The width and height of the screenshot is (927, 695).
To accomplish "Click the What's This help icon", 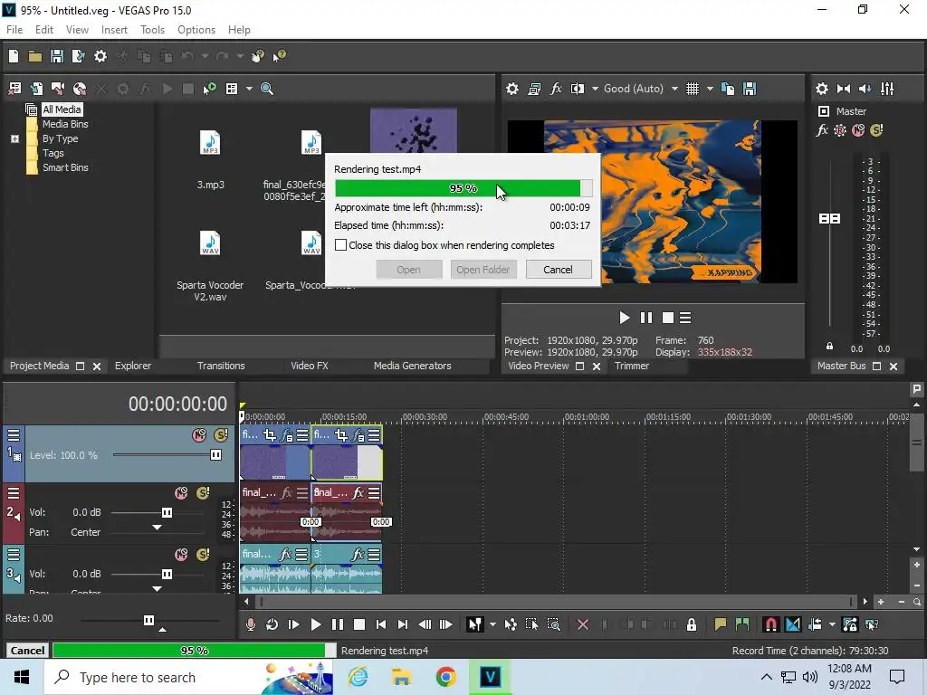I will [279, 56].
